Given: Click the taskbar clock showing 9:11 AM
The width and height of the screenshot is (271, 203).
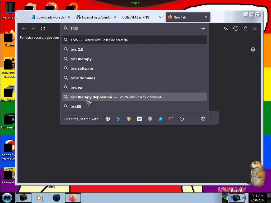Looking at the screenshot, I should pyautogui.click(x=258, y=198).
